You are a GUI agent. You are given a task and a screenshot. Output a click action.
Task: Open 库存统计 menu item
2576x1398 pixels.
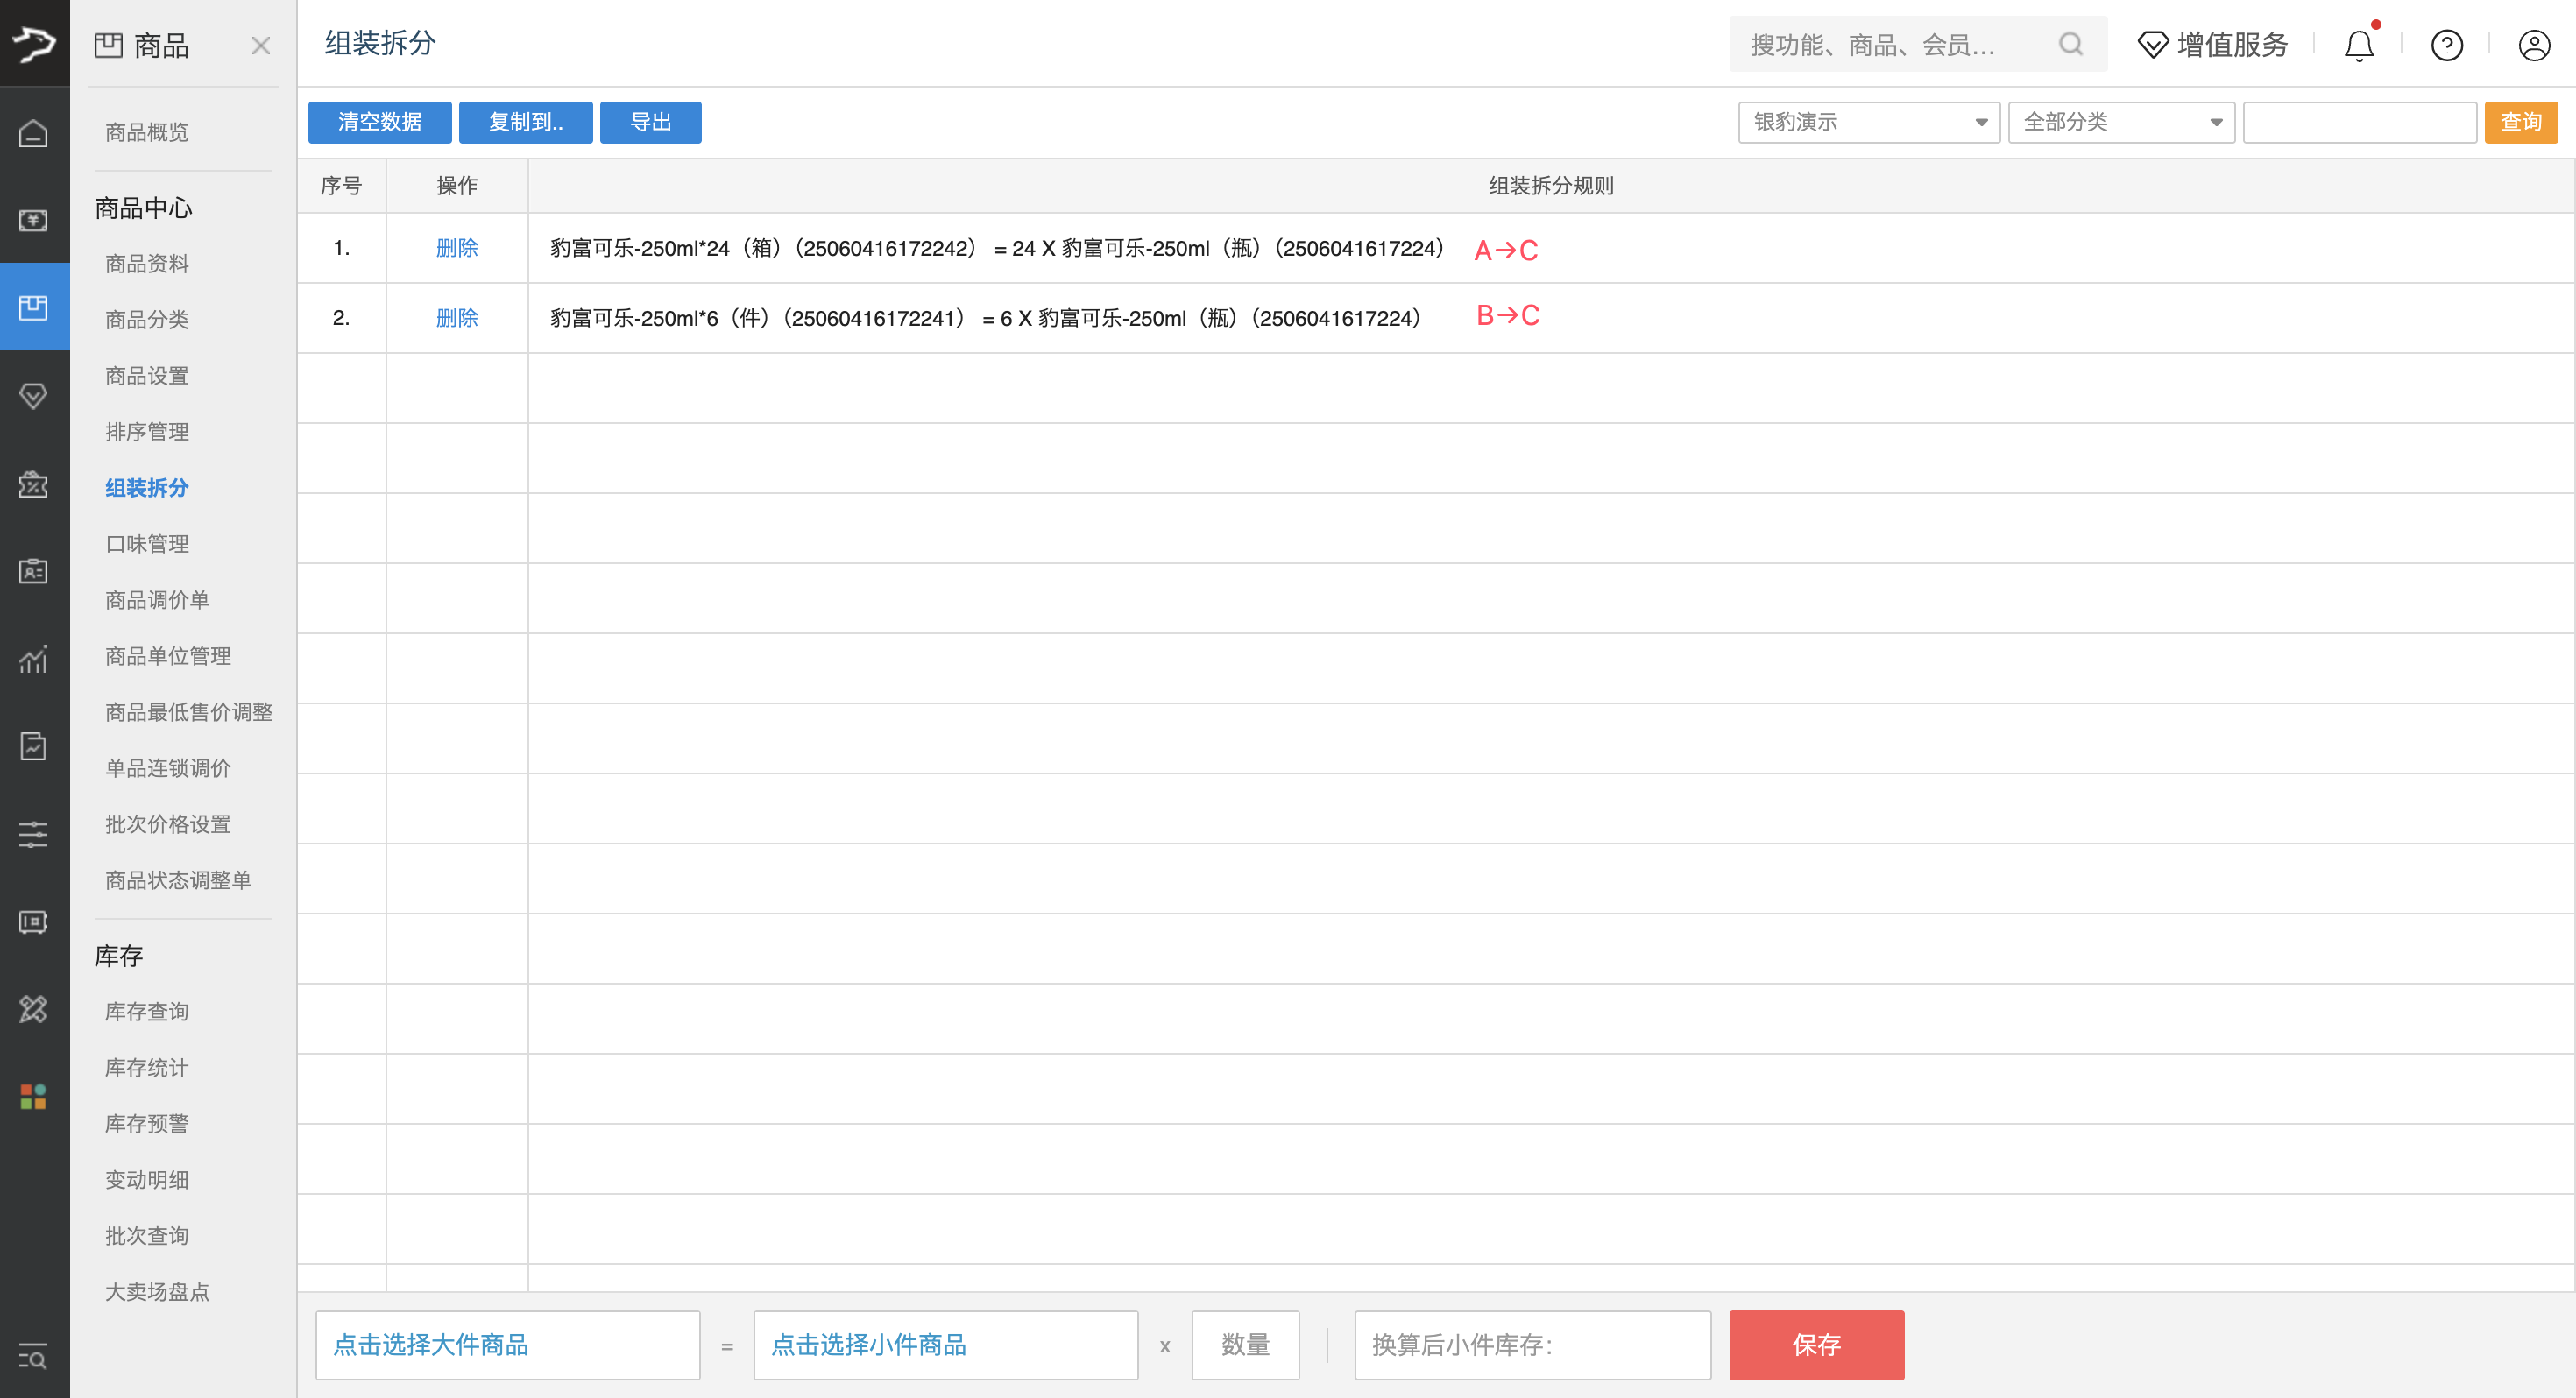[x=147, y=1068]
